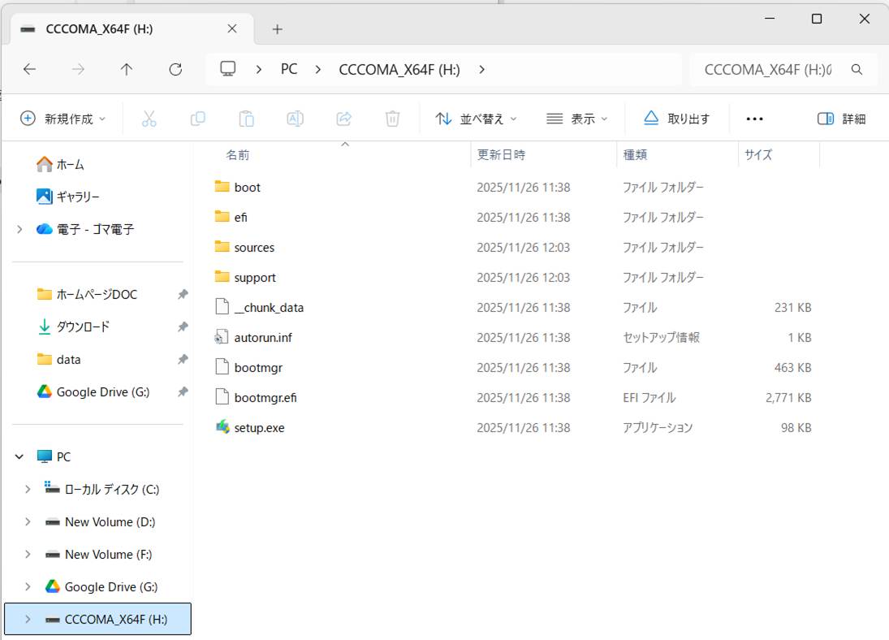
Task: Add a new tab
Action: click(277, 29)
